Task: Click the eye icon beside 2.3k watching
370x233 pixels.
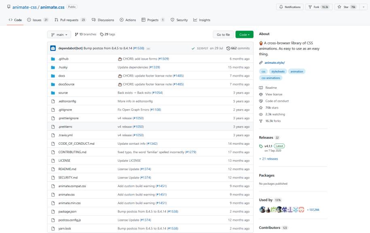Action: pyautogui.click(x=261, y=114)
